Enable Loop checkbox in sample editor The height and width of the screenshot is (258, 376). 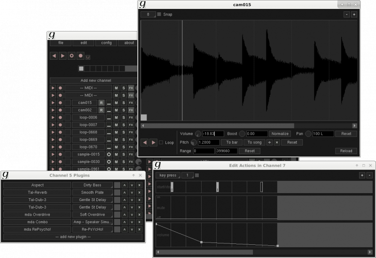tap(161, 142)
